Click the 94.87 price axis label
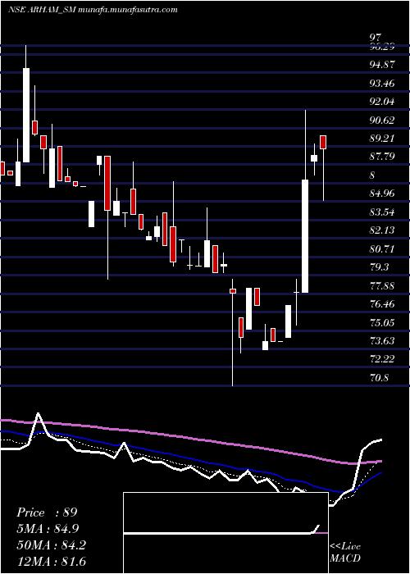410x574 pixels. click(x=382, y=65)
